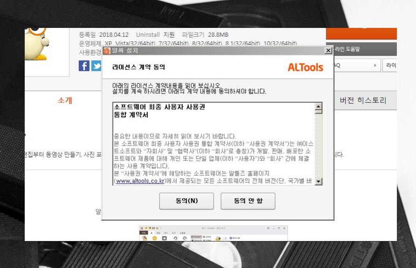The width and height of the screenshot is (416, 268).
Task: Open the 소개 tab on webpage
Action: tap(65, 100)
